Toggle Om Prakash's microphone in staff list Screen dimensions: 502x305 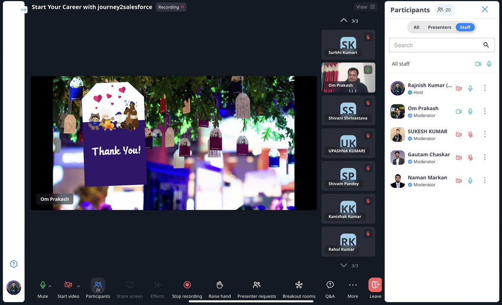tap(470, 111)
